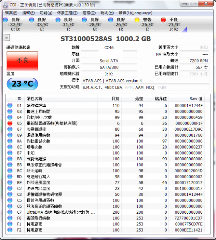Click the blue orb on row C6 無法修正的磁區總數
Image resolution: width=216 pixels, height=240 pixels.
10,206
